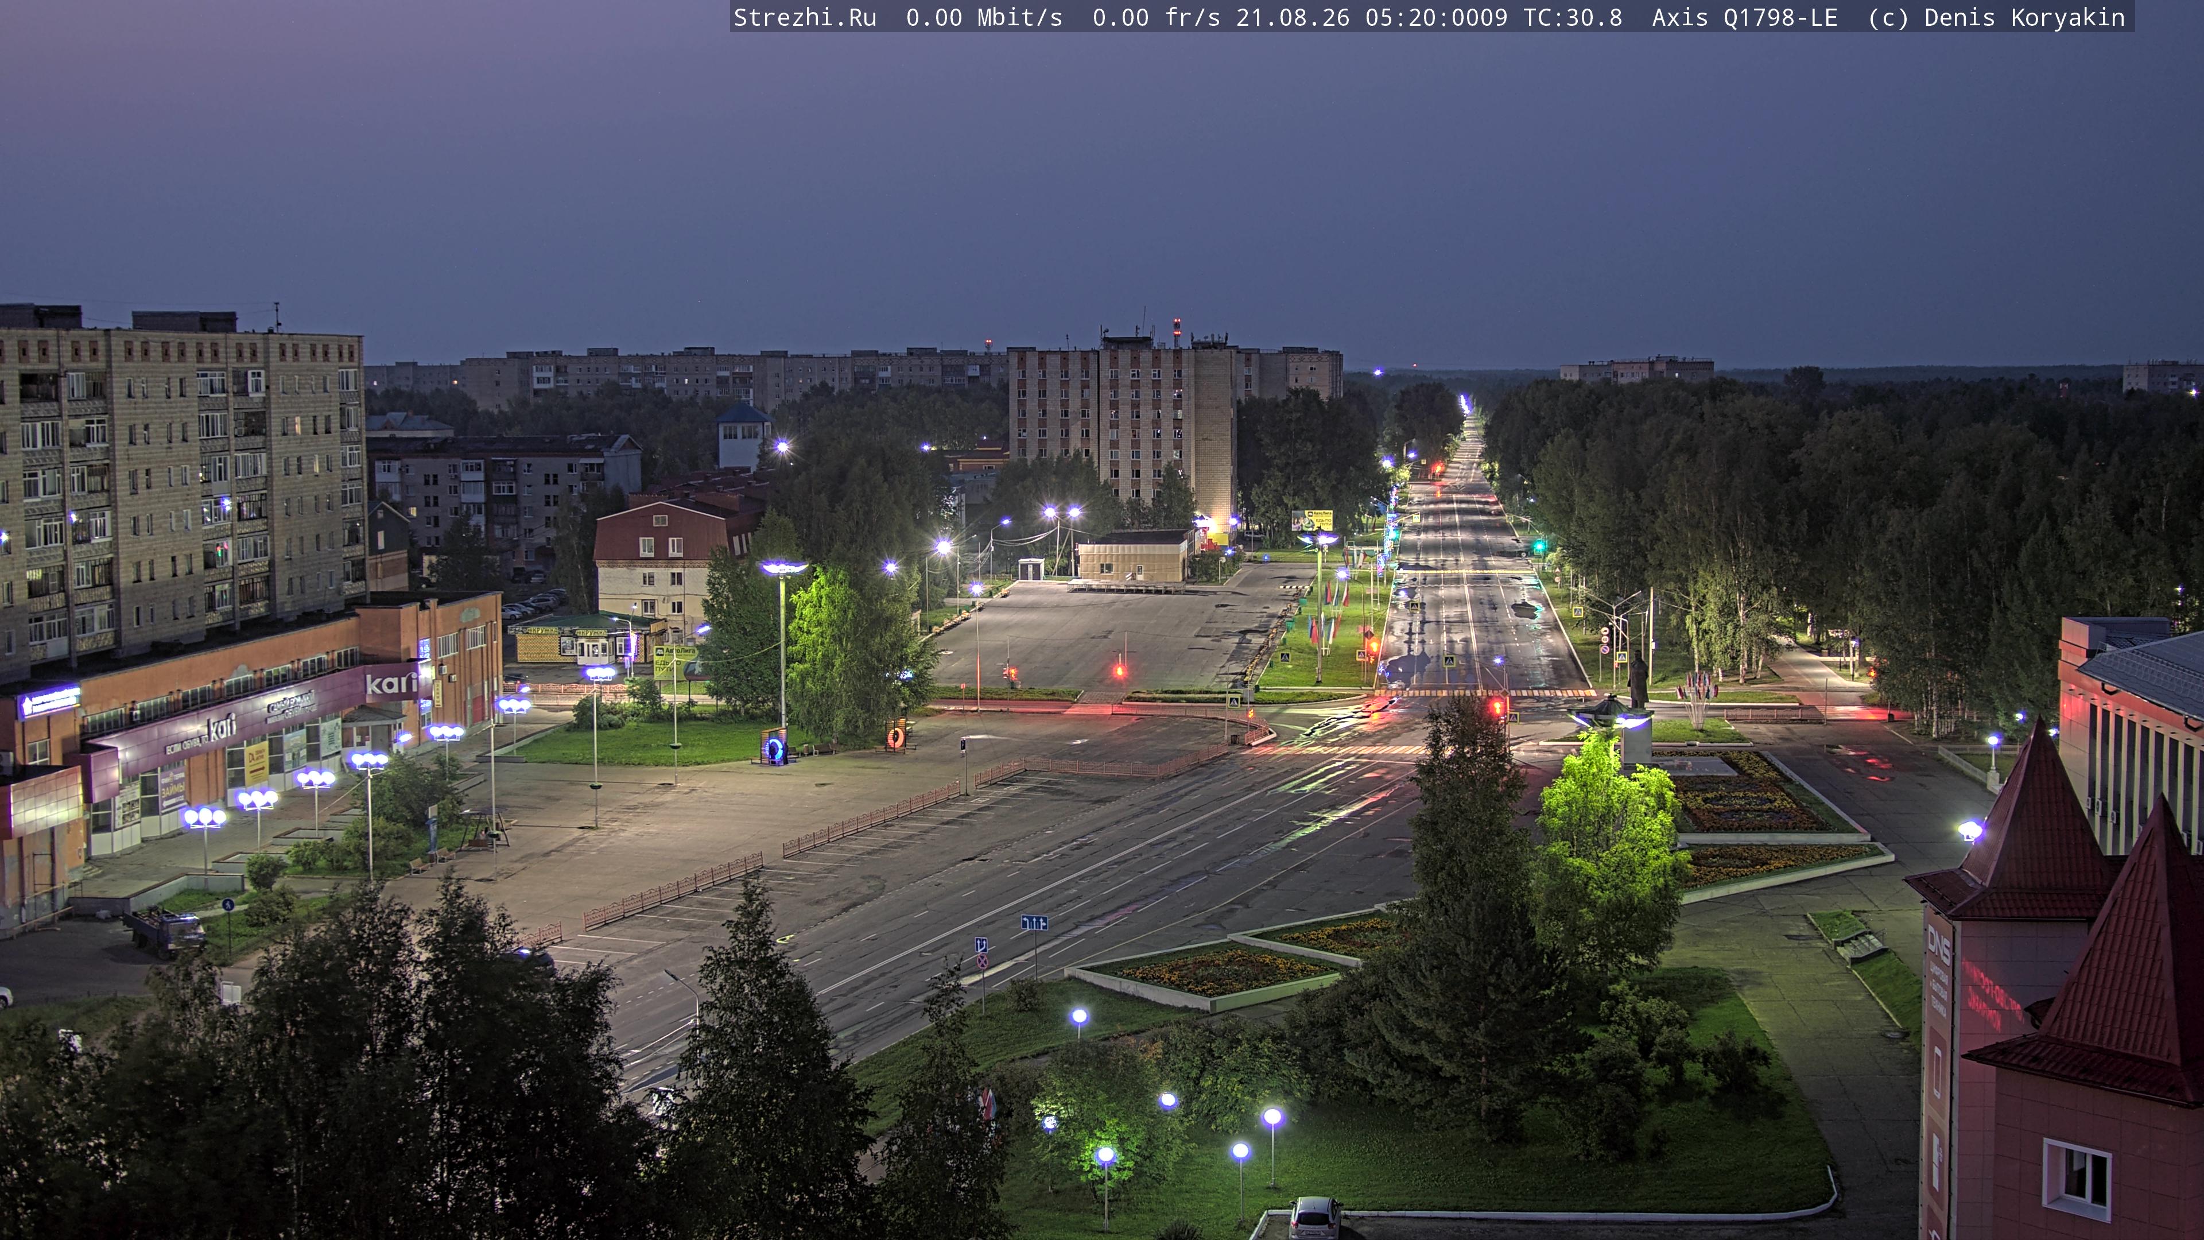Image resolution: width=2204 pixels, height=1240 pixels.
Task: Click the "0.00 fr/s" frame rate value
Action: tap(1156, 18)
